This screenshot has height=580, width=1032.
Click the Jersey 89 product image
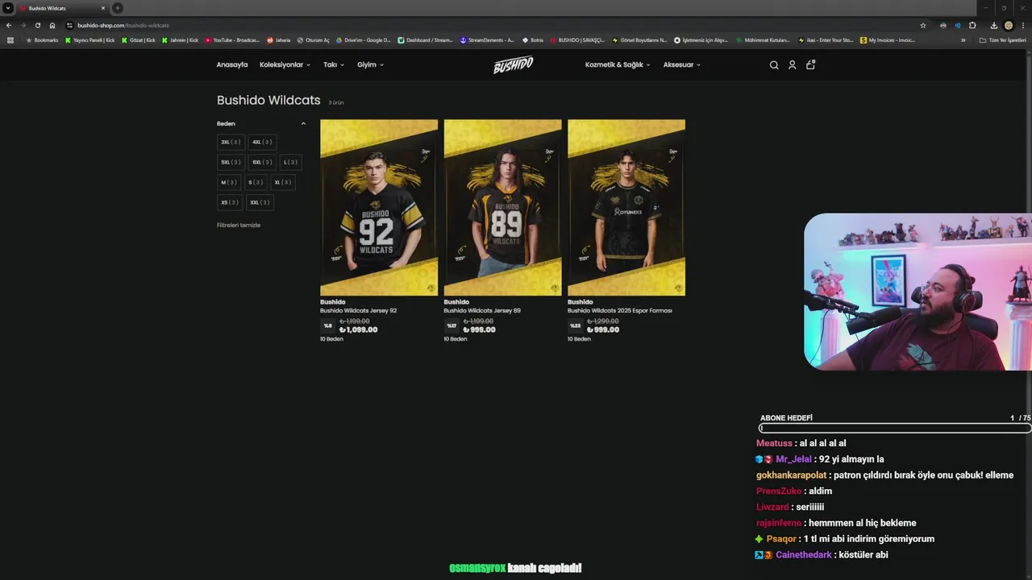(x=502, y=208)
